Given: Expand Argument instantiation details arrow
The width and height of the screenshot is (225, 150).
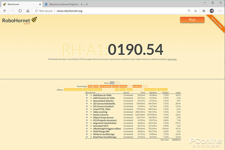Looking at the screenshot, I should point(91,123).
